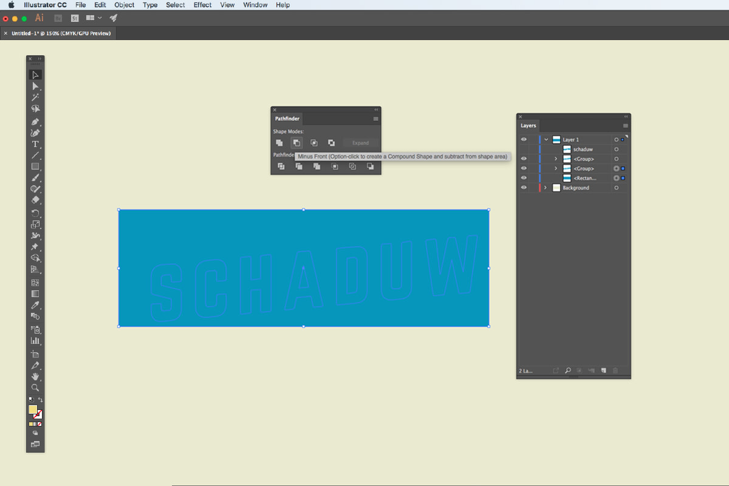Open the Arrange Documents dropdown

click(94, 18)
